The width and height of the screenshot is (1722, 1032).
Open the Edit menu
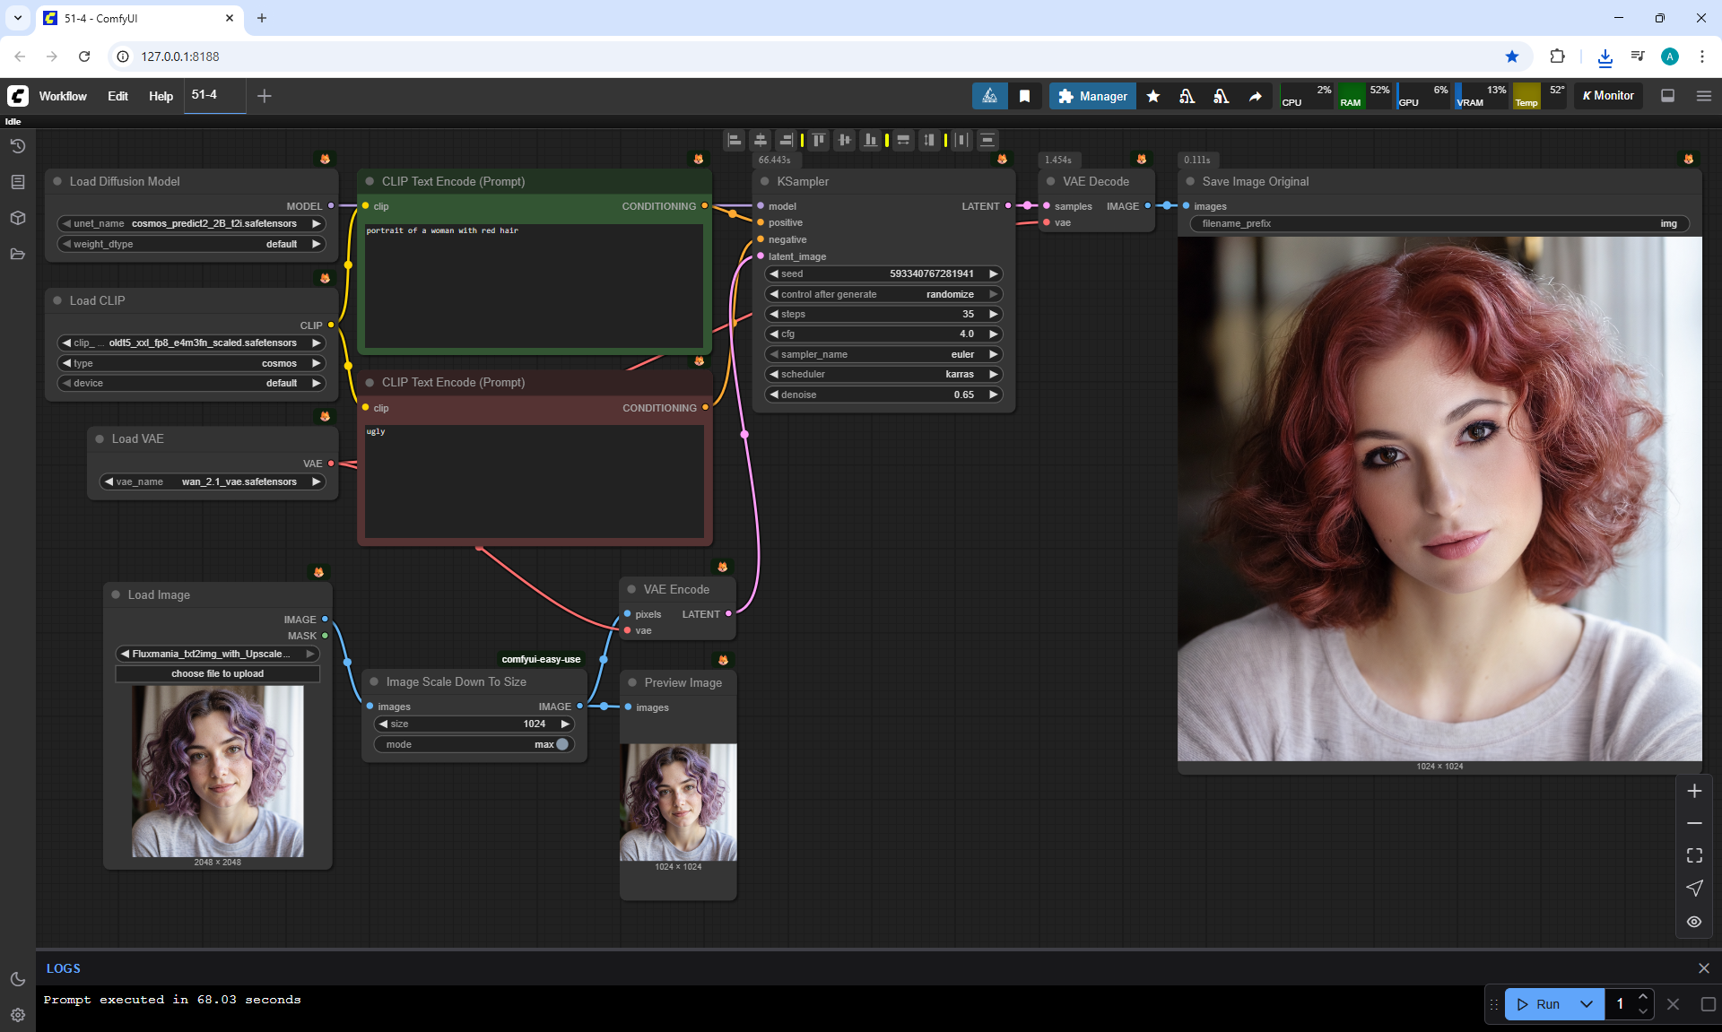[x=117, y=96]
